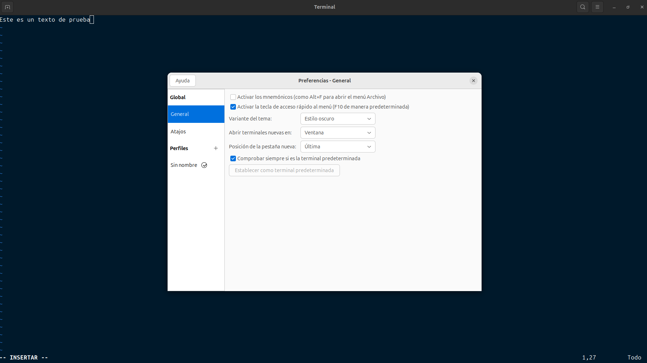The height and width of the screenshot is (363, 647).
Task: Open the Sin nombre profile
Action: 184,165
